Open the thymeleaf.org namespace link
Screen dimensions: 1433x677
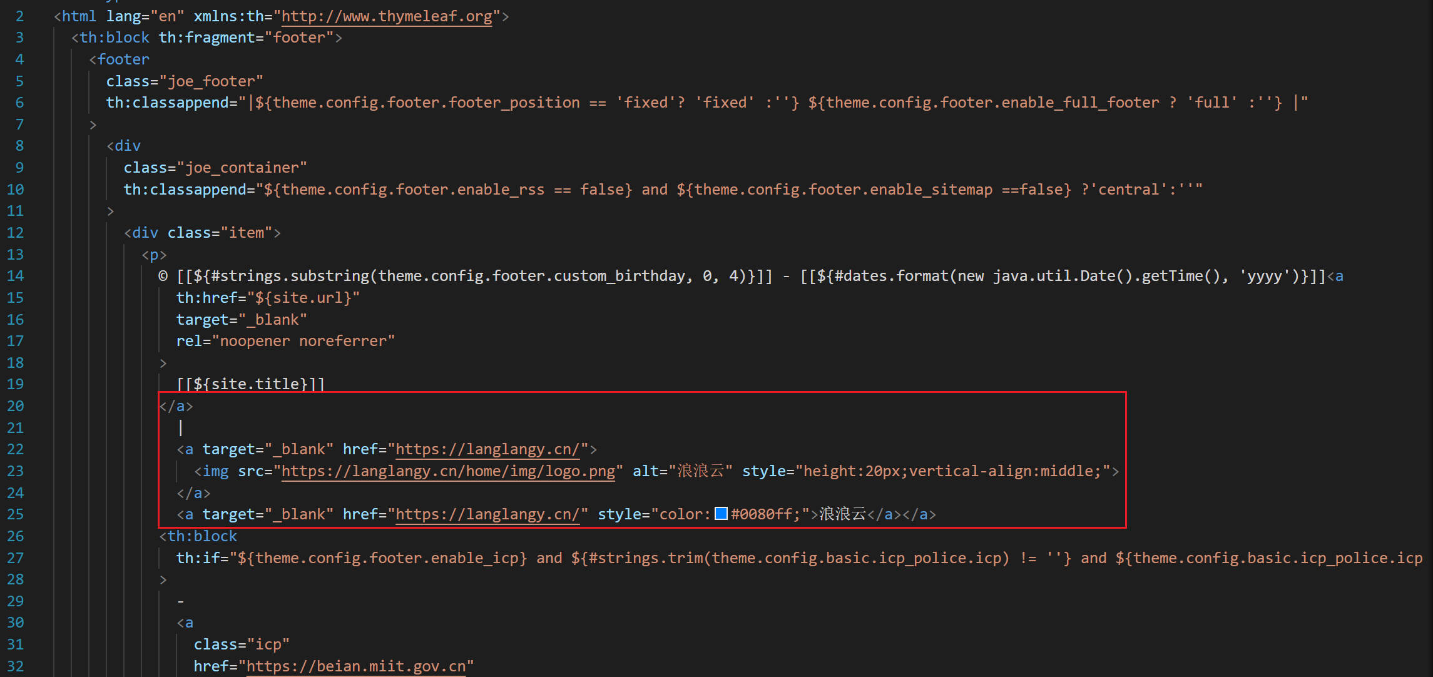(x=387, y=16)
